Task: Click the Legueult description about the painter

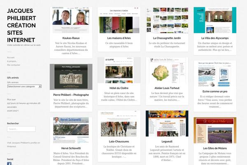Action: [167, 153]
